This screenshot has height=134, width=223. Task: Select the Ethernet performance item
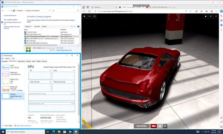tap(13, 88)
